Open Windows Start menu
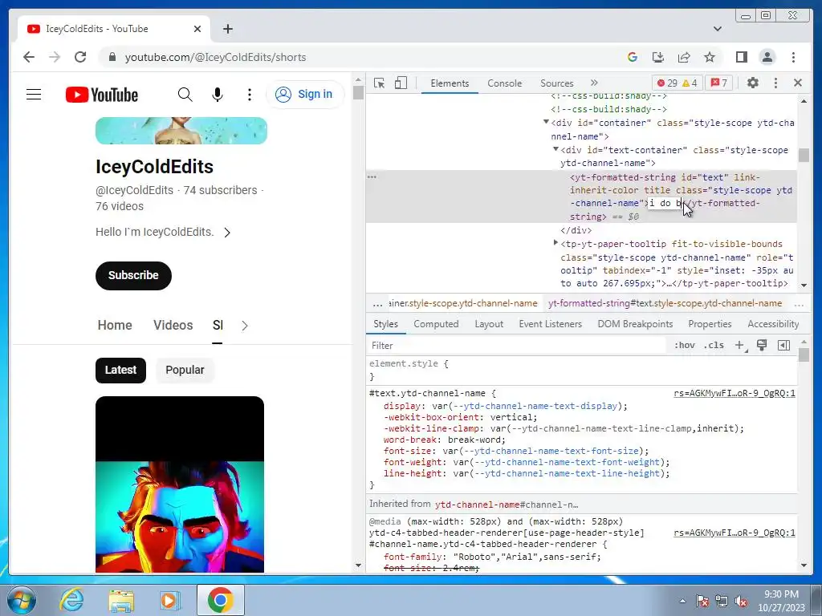The width and height of the screenshot is (822, 616). click(x=21, y=600)
